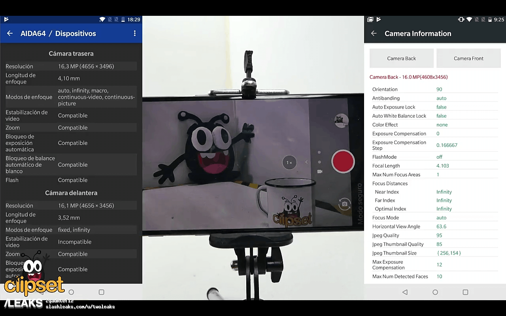Tap the 1x zoom control
This screenshot has height=316, width=506.
[x=289, y=162]
